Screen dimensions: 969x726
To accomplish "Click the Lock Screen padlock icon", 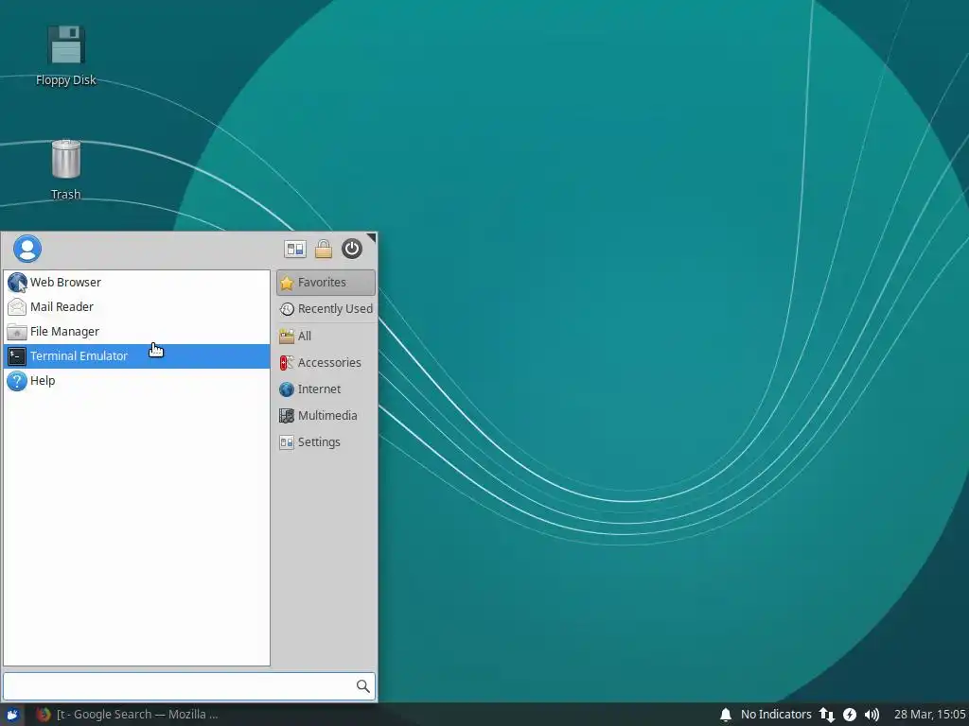I will [x=324, y=249].
